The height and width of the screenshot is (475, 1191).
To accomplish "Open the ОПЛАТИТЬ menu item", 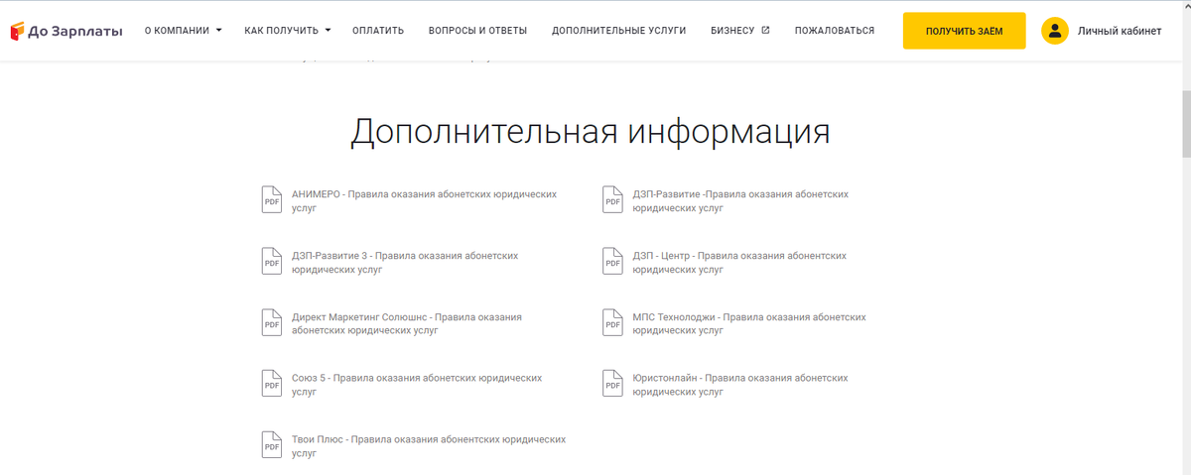I will 378,31.
